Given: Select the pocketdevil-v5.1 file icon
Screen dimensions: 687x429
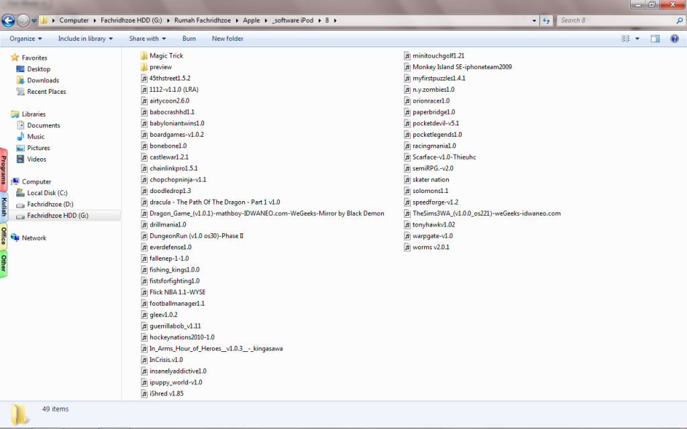Looking at the screenshot, I should point(407,123).
